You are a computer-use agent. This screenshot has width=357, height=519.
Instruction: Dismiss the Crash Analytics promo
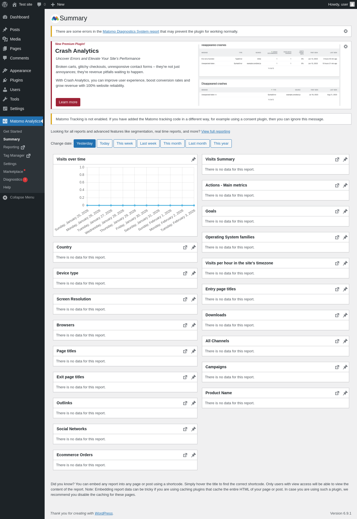click(346, 47)
